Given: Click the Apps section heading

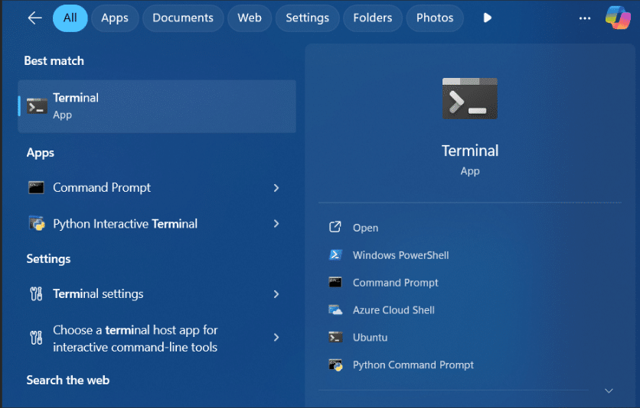Looking at the screenshot, I should 40,153.
